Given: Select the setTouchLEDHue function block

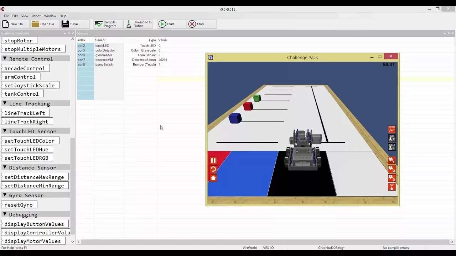Looking at the screenshot, I should (27, 149).
